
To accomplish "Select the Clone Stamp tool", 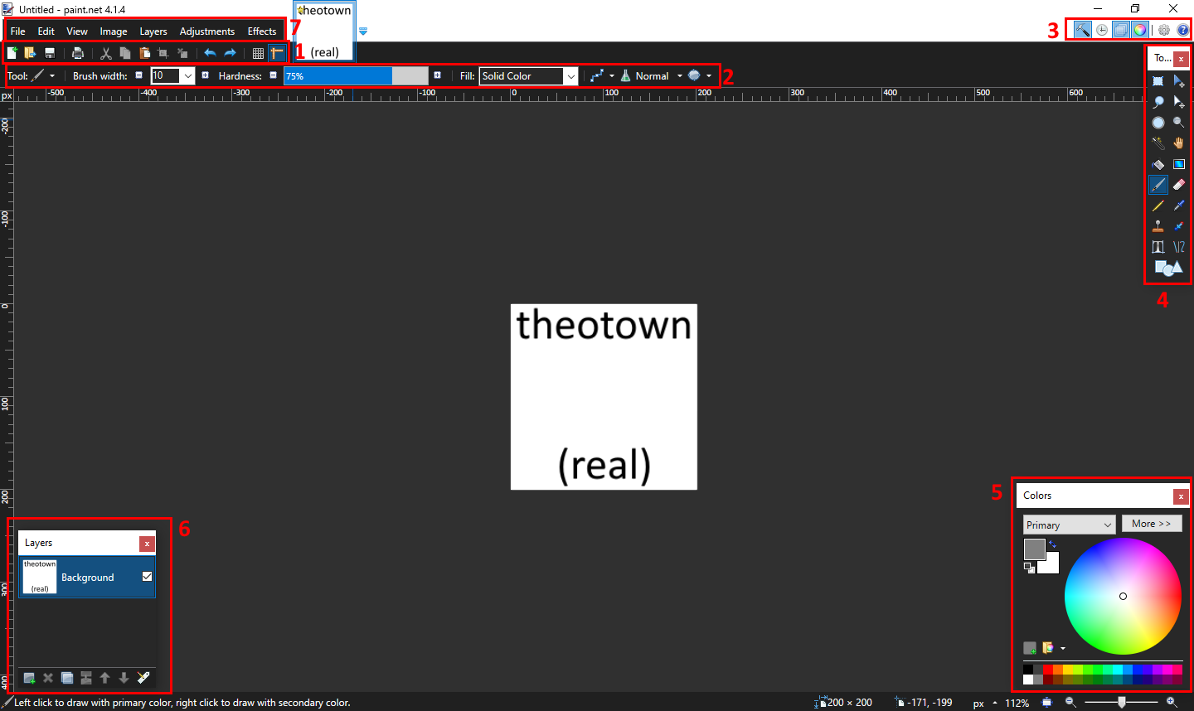I will coord(1158,226).
